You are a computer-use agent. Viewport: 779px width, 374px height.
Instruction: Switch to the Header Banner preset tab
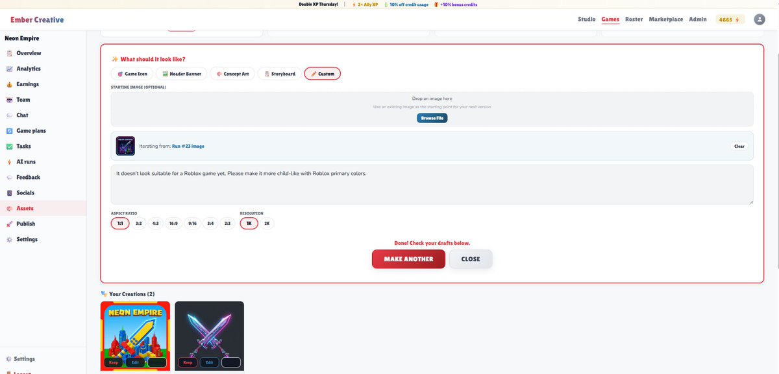182,74
